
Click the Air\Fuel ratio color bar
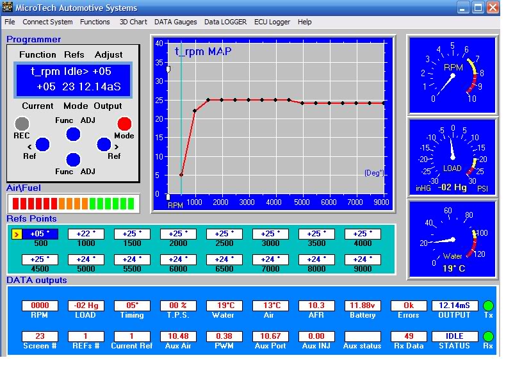tap(73, 204)
